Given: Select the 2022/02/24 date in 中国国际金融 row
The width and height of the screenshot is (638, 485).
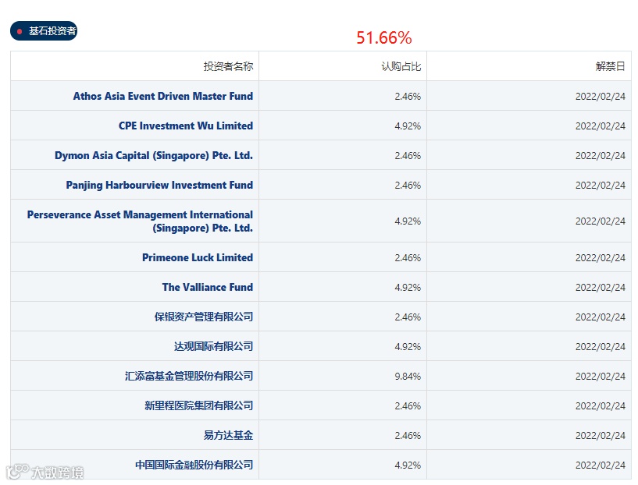Looking at the screenshot, I should pyautogui.click(x=601, y=466).
